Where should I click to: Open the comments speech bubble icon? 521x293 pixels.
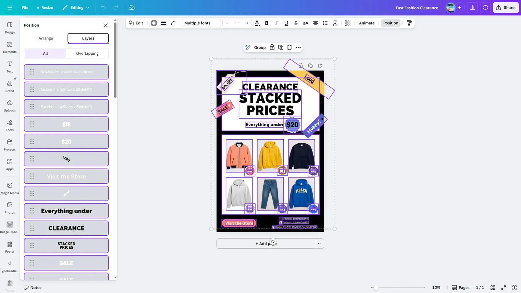point(485,8)
